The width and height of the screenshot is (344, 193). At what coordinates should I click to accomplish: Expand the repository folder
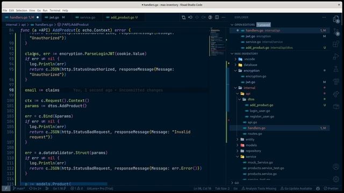click(238, 151)
